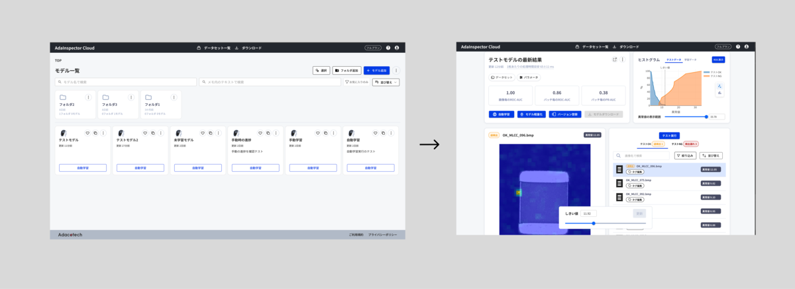Duplicate テストモデル card via copy icon
The image size is (795, 289).
pyautogui.click(x=95, y=133)
